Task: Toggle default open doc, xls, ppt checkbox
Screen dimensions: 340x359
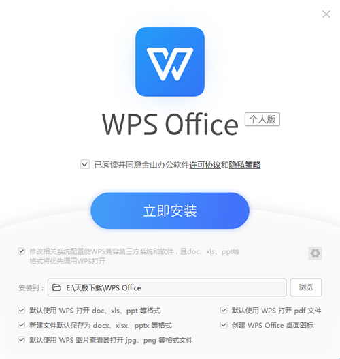Action: [x=22, y=311]
